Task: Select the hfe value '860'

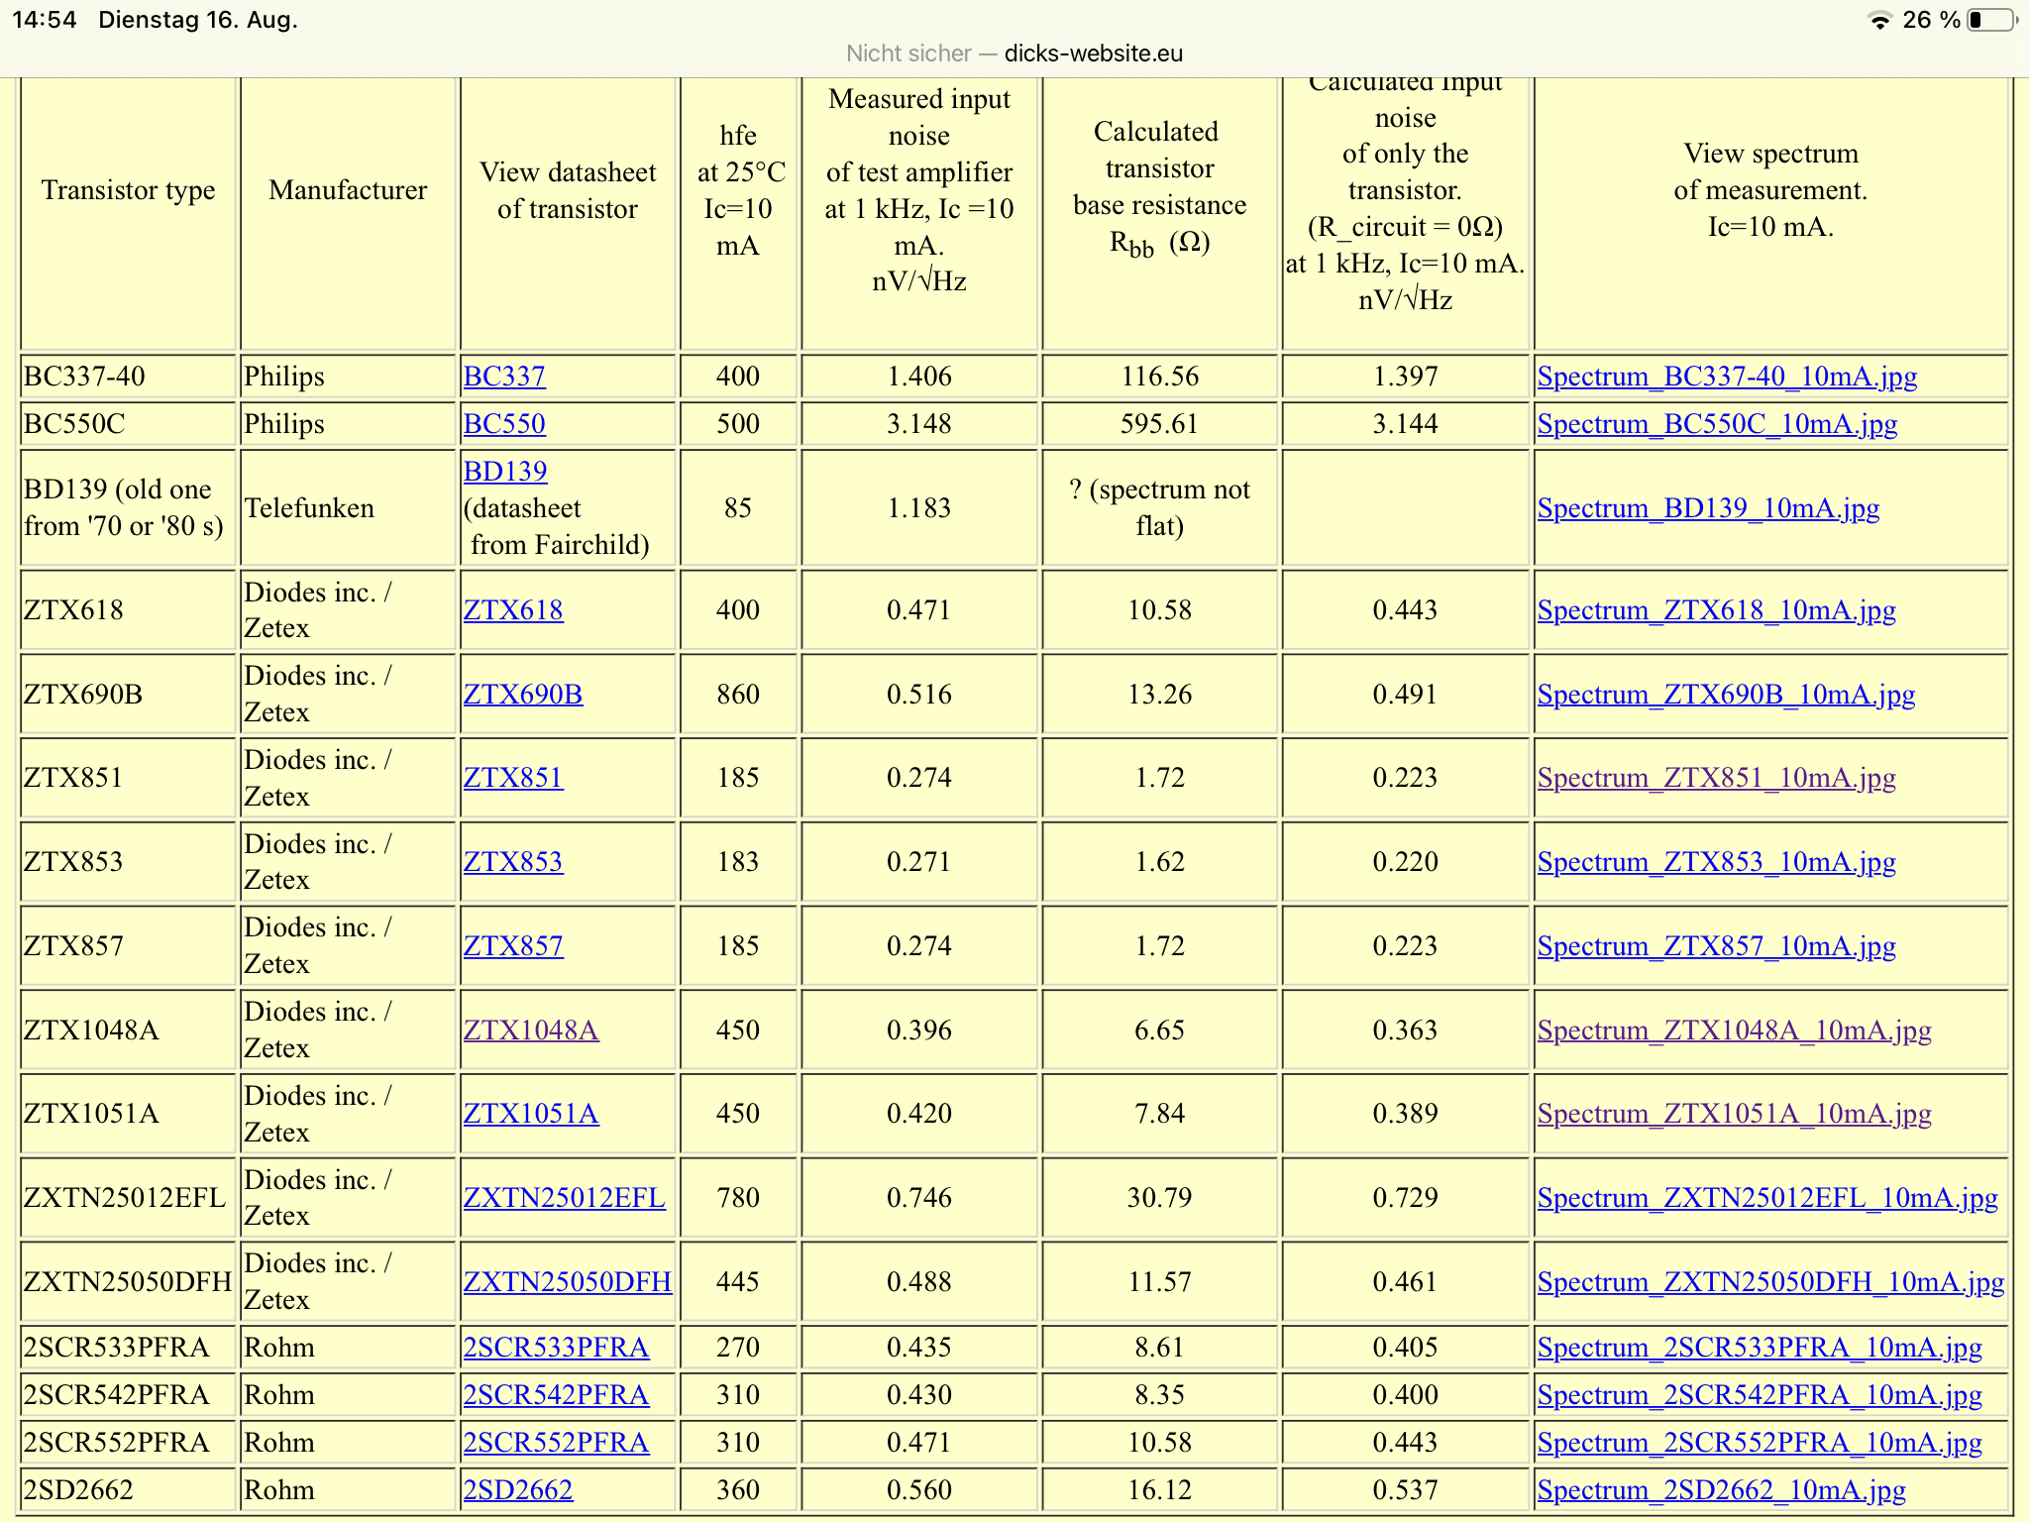Action: (738, 695)
